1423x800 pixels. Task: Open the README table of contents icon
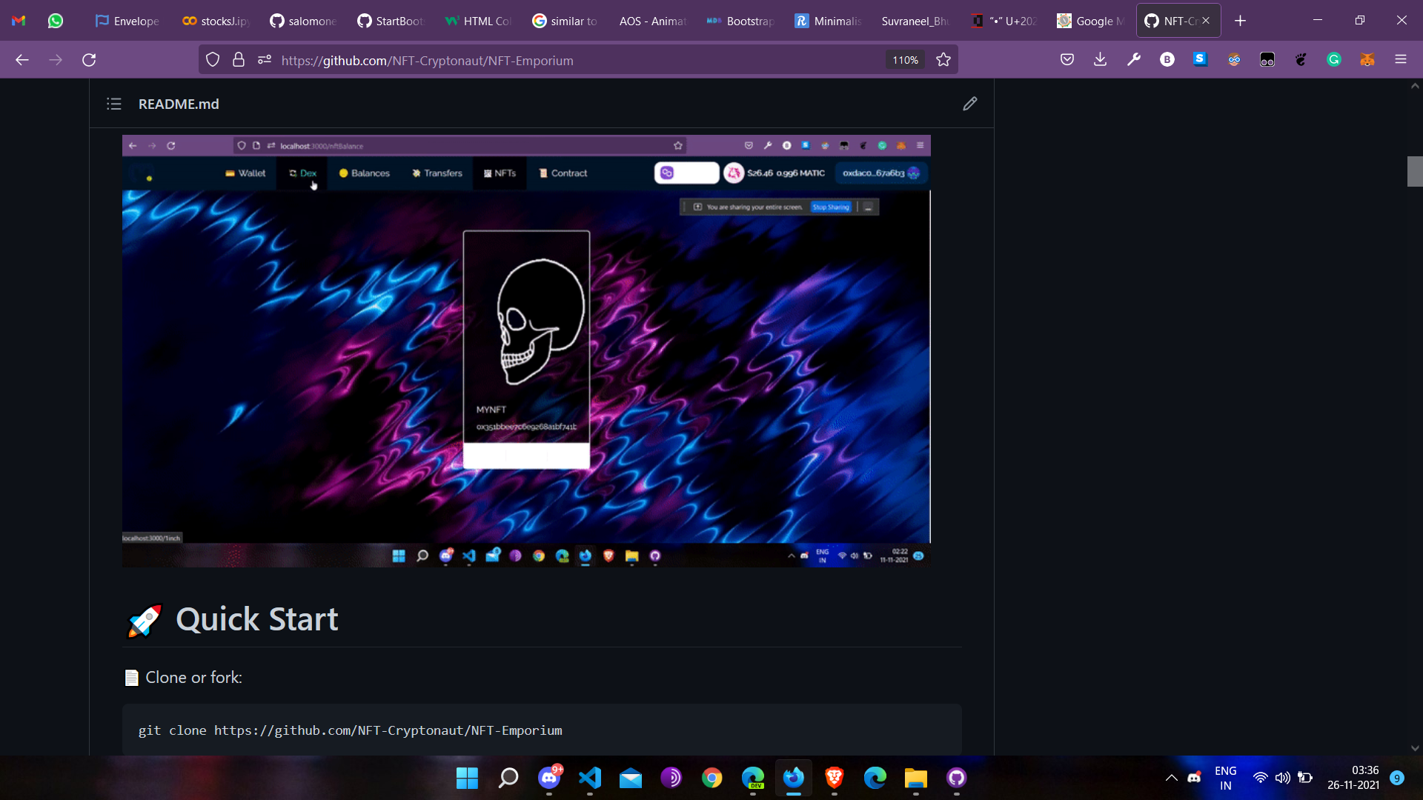114,104
